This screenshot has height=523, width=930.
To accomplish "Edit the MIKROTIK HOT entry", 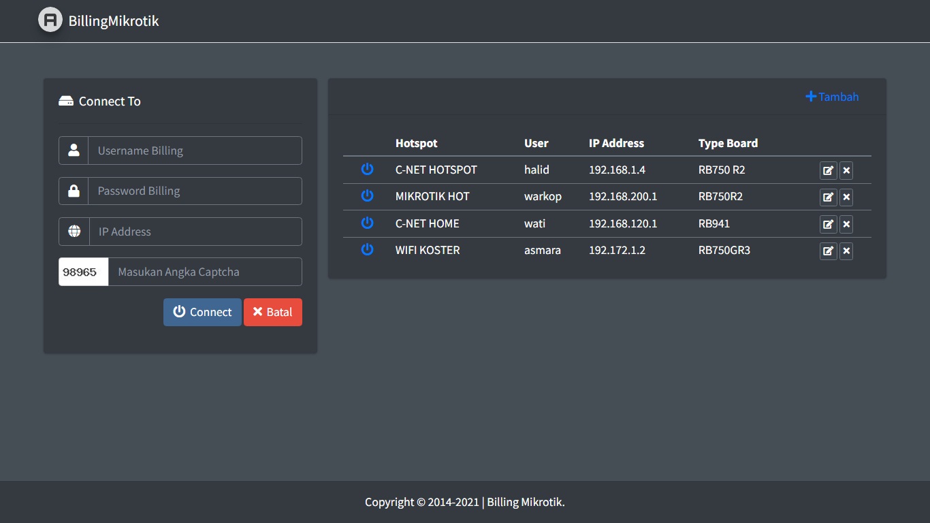I will coord(828,197).
